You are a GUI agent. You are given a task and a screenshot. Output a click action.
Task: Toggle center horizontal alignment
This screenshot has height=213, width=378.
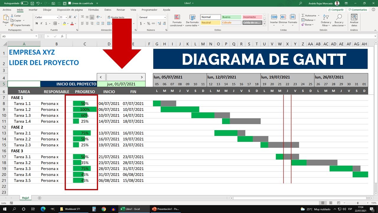click(87, 23)
